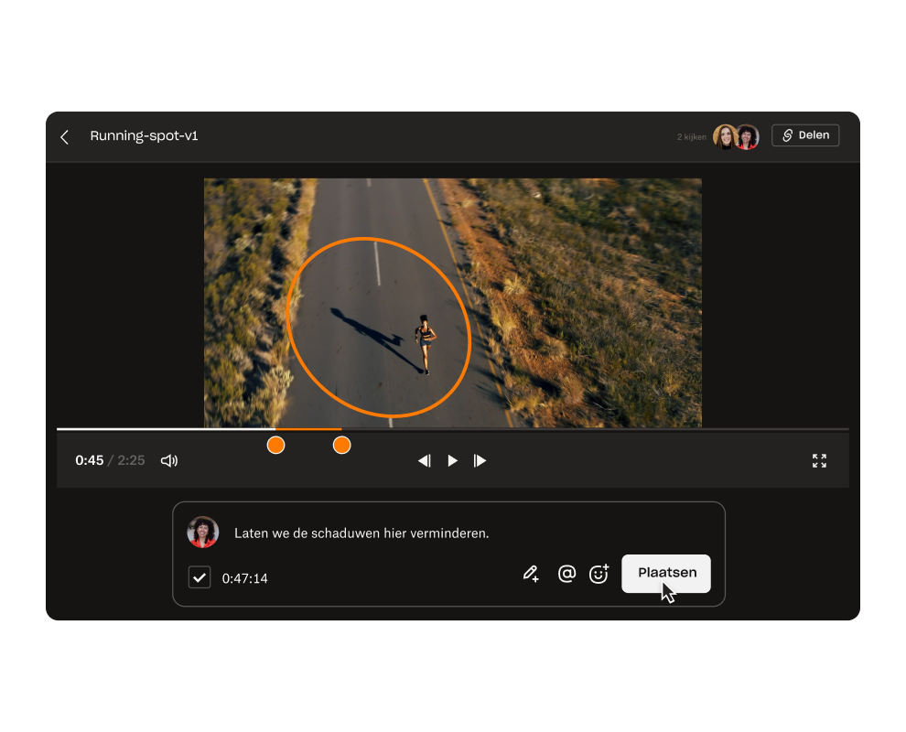The image size is (906, 732).
Task: Select the second orange comment marker
Action: pyautogui.click(x=341, y=445)
